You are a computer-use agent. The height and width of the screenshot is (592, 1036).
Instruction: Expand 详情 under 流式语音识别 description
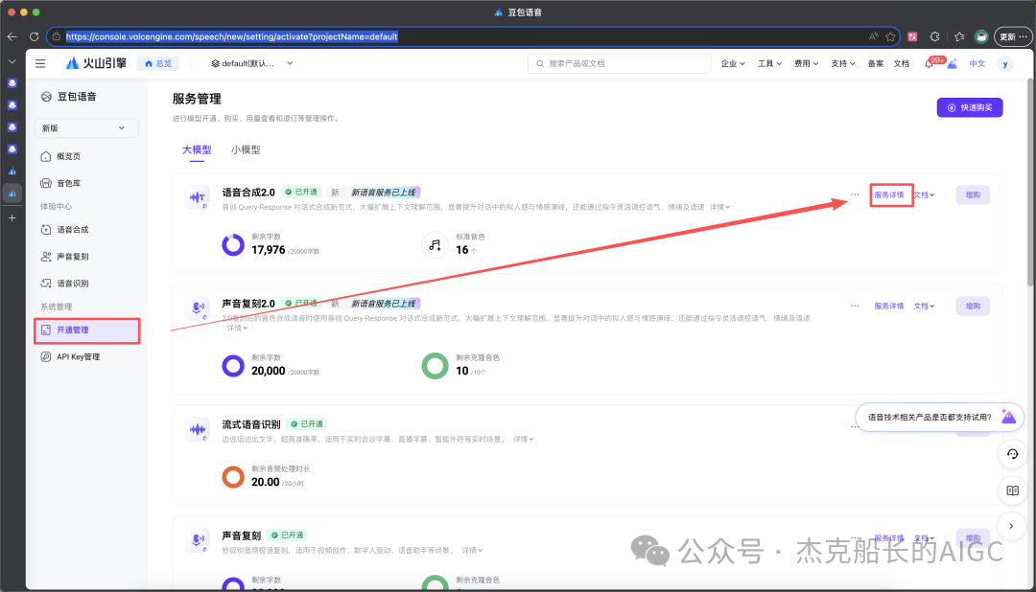(x=524, y=439)
